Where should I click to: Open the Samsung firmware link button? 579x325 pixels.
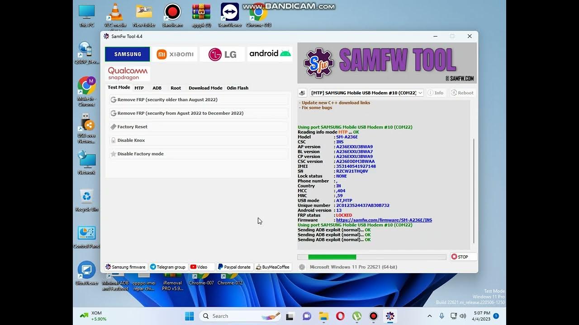click(x=125, y=267)
